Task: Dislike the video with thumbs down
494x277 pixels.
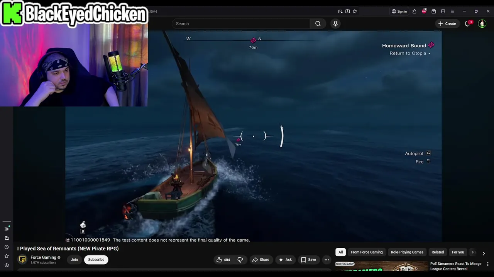Action: click(240, 260)
